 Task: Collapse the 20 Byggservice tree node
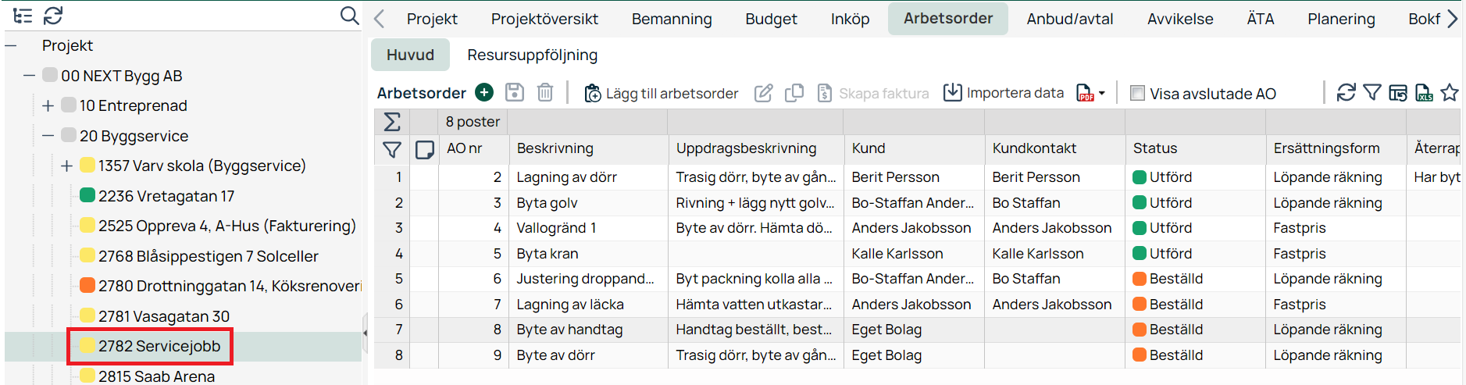[x=48, y=136]
